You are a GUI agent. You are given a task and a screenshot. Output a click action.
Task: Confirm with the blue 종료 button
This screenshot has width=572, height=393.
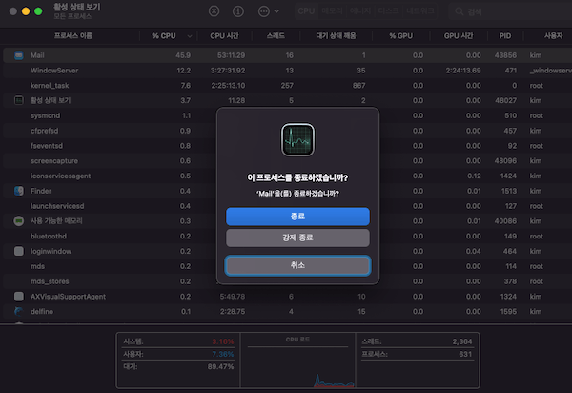[x=297, y=216]
